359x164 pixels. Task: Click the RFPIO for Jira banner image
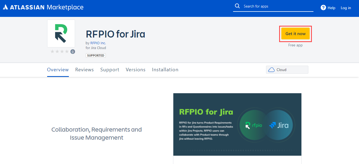click(x=237, y=124)
